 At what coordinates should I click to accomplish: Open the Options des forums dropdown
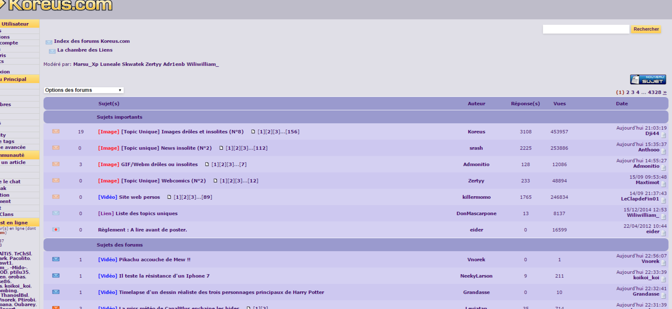click(x=84, y=90)
